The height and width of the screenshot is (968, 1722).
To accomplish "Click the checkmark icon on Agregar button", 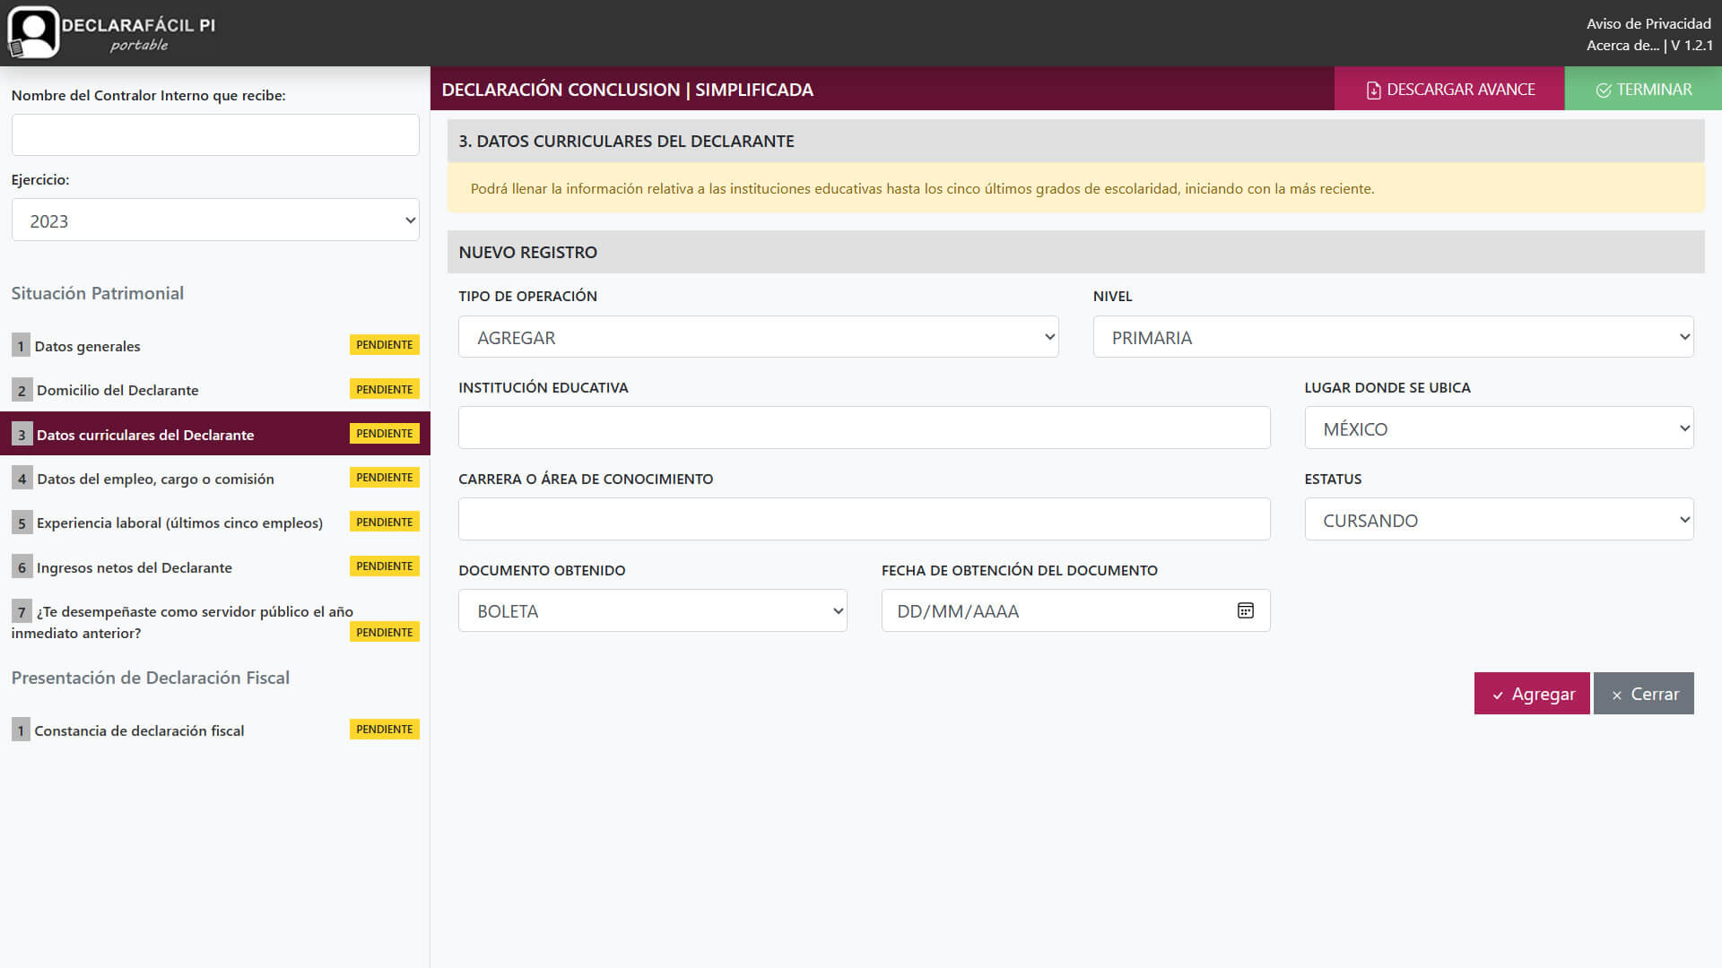I will [1498, 695].
